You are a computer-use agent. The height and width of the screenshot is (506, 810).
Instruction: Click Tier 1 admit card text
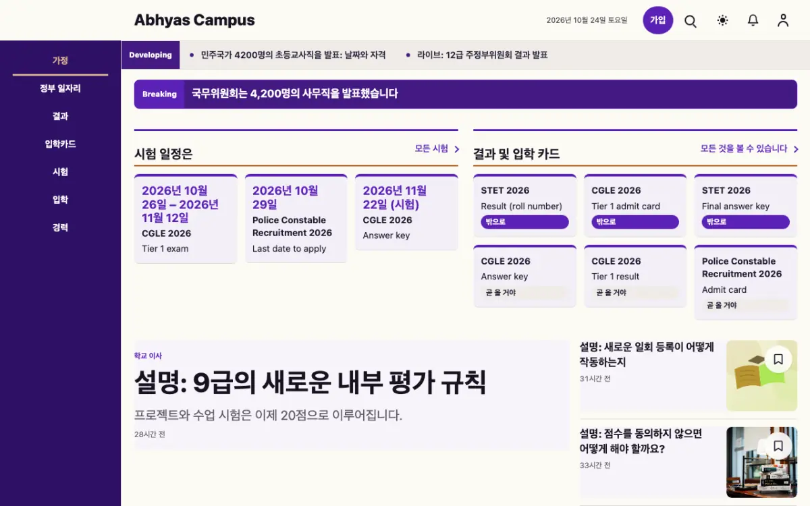click(x=626, y=206)
